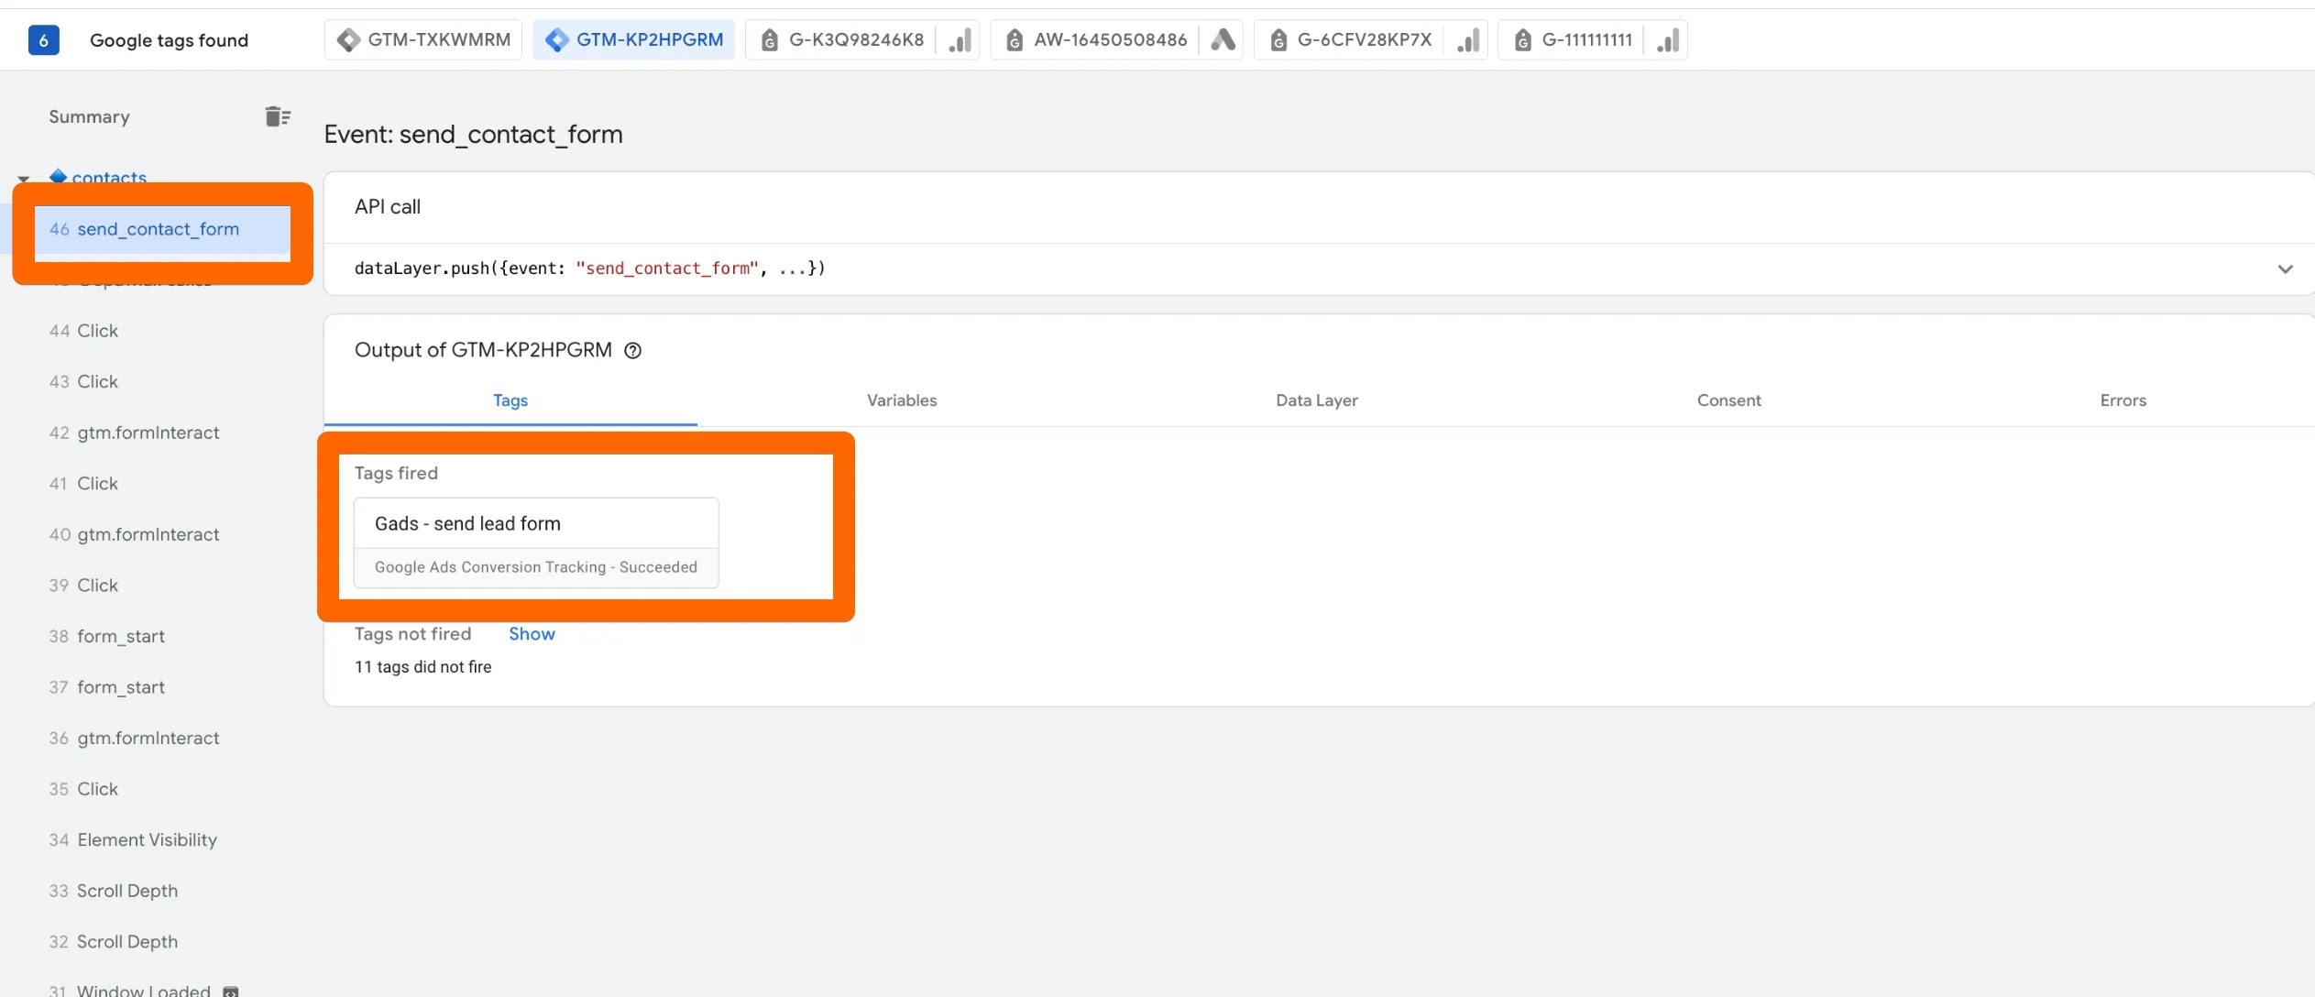Screen dimensions: 2315x997
Task: Select event 39 Click
Action: (83, 585)
